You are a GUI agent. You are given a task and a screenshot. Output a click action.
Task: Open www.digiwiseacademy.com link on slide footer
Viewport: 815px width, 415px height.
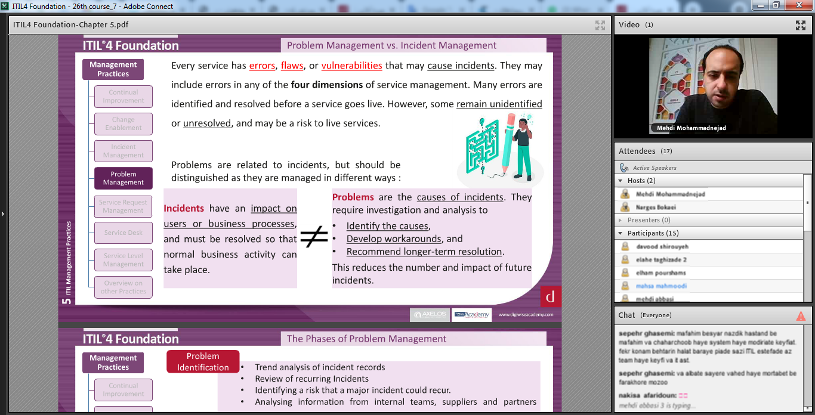point(526,314)
